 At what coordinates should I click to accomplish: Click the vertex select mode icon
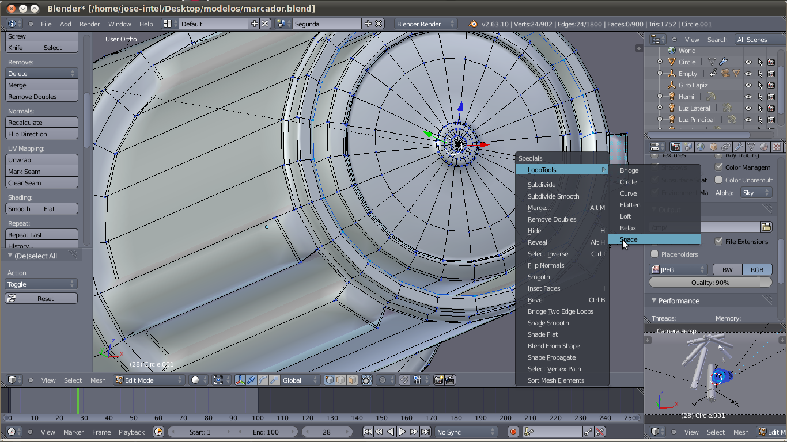tap(330, 380)
